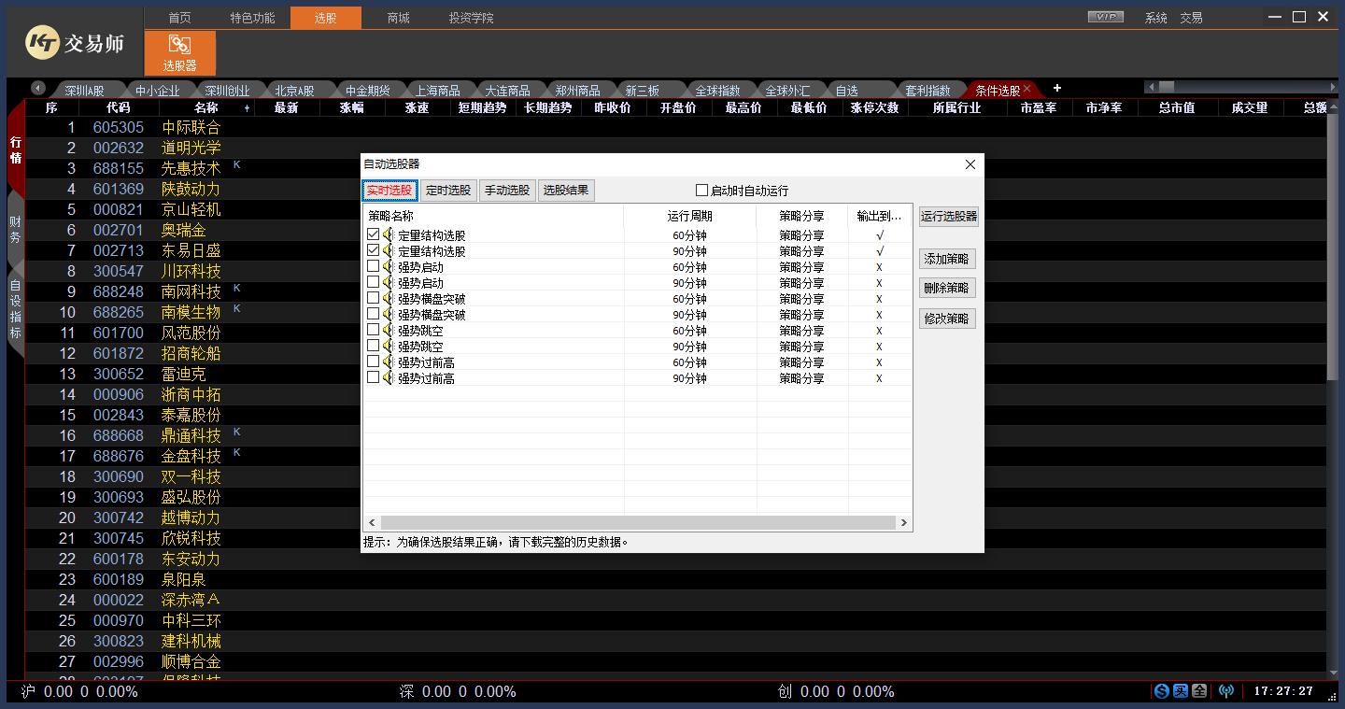Click the K marker beside 金盘科技

click(236, 453)
